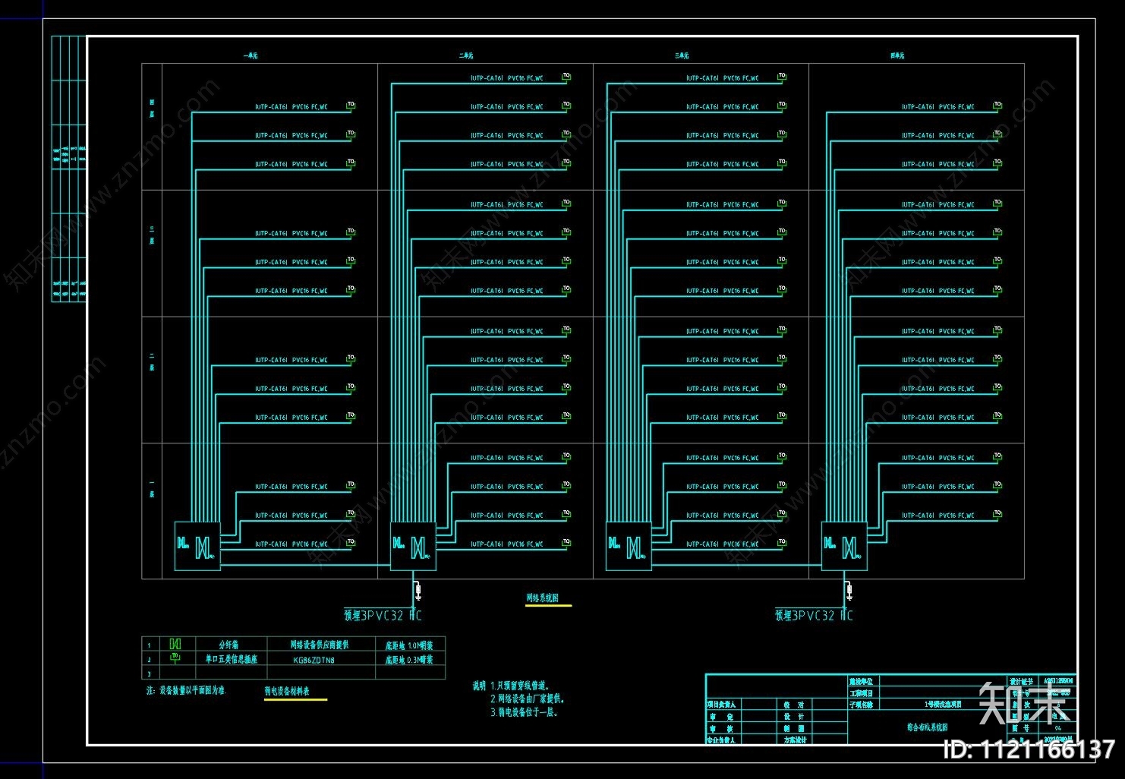
Task: Click the grounding symbol below 四单元 box
Action: click(x=849, y=591)
